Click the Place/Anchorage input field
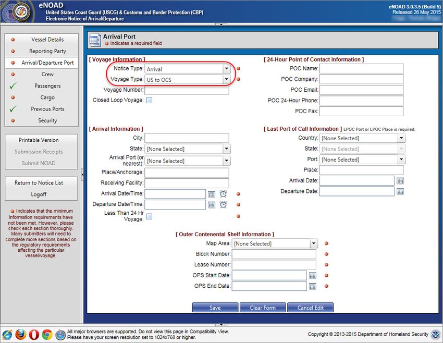Image resolution: width=443 pixels, height=343 pixels. (187, 173)
